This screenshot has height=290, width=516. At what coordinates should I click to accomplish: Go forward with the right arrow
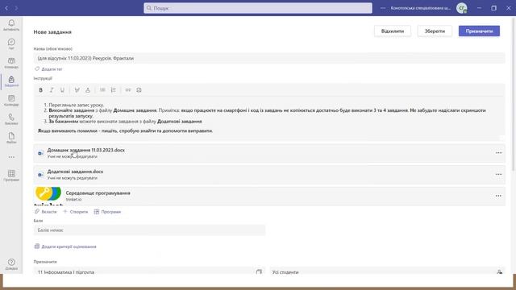[16, 8]
